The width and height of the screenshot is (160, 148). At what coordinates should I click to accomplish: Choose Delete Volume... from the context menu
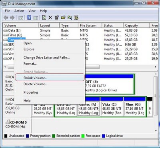50,84
